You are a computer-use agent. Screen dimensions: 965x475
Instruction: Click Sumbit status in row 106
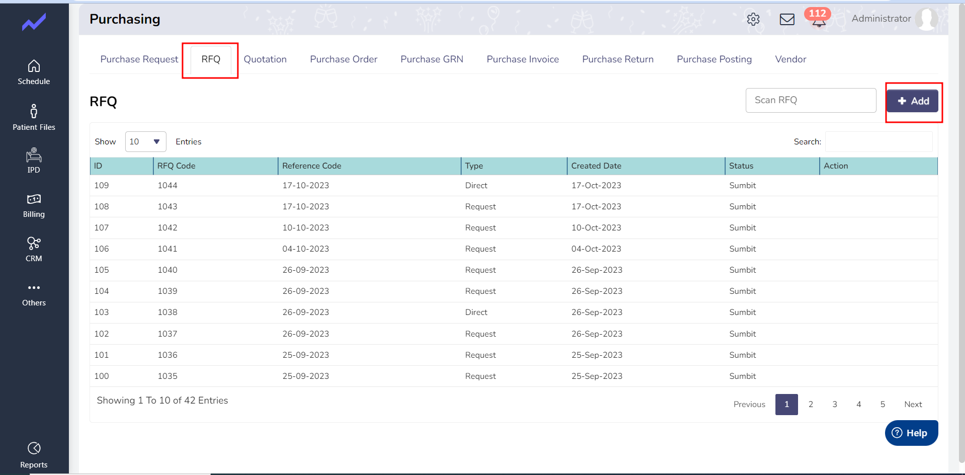[x=743, y=249]
